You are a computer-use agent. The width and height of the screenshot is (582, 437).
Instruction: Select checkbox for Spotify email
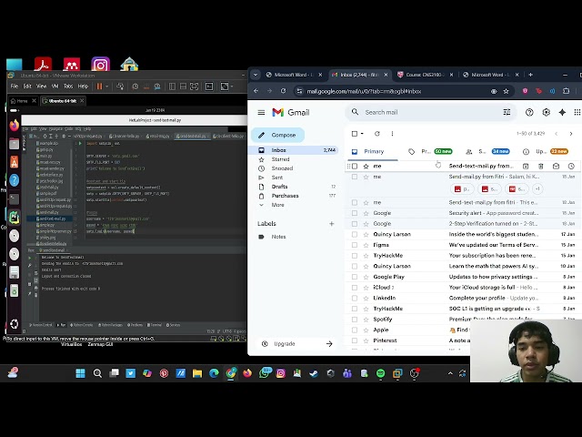point(355,320)
